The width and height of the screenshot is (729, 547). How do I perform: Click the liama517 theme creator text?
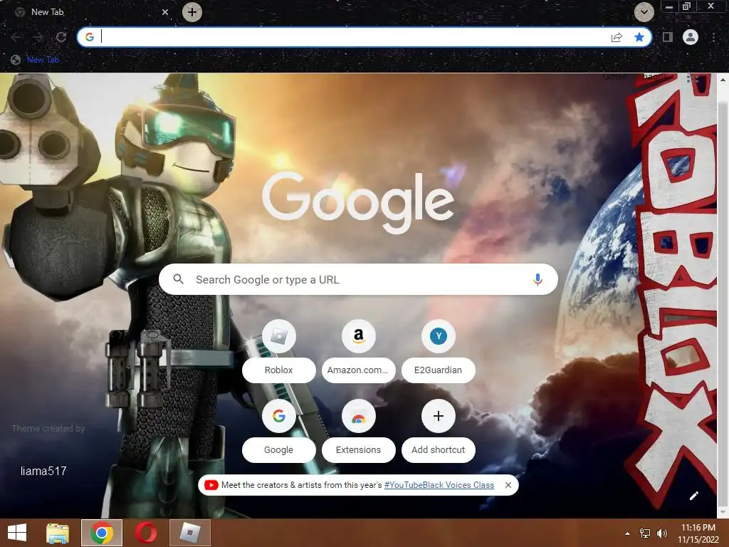point(43,472)
